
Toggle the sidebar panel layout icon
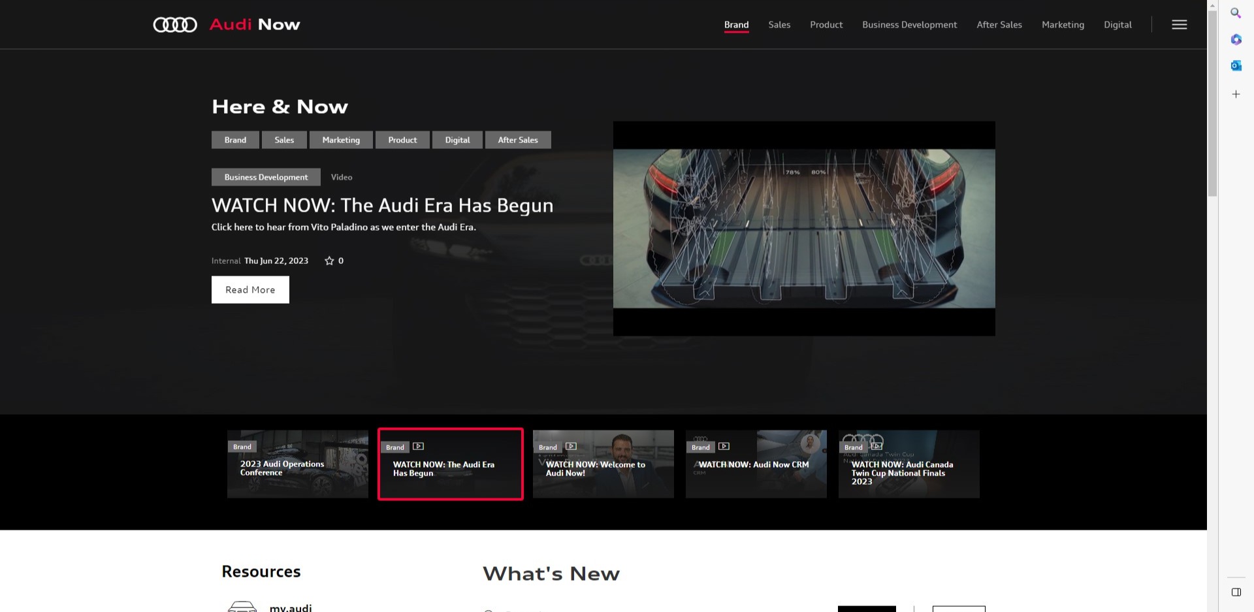tap(1236, 592)
